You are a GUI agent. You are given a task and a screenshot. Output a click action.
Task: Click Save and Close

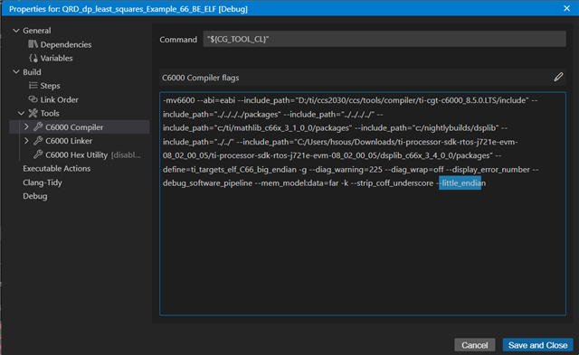click(x=537, y=345)
